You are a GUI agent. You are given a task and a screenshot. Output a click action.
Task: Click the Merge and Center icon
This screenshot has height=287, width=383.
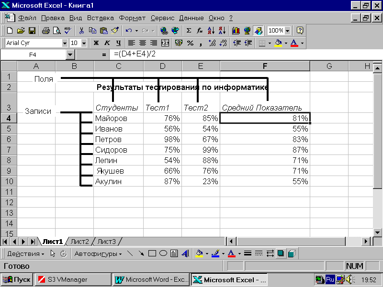(x=165, y=43)
